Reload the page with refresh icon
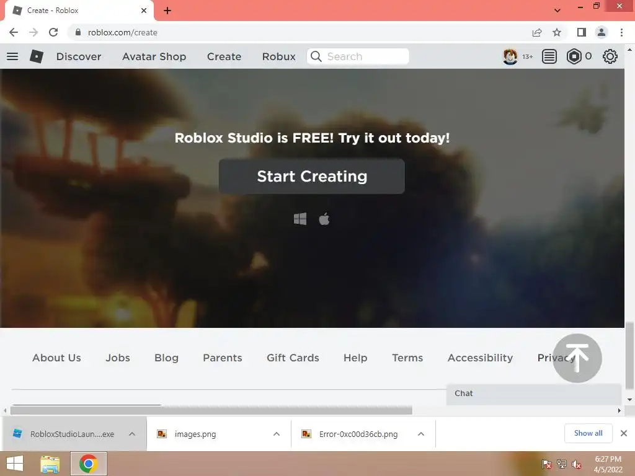635x476 pixels. (53, 32)
